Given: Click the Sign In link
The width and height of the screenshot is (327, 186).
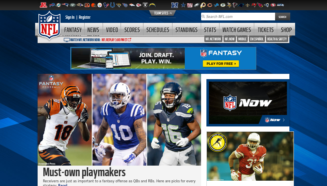Looking at the screenshot, I should [70, 17].
